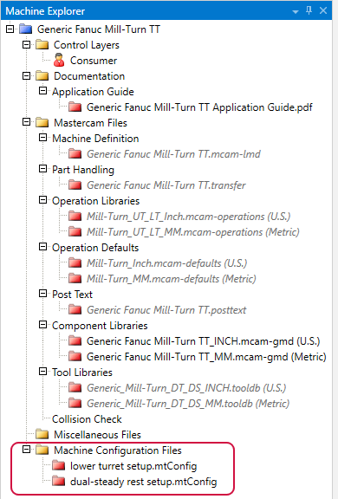
Task: Collapse the Operation Libraries node
Action: click(x=42, y=200)
